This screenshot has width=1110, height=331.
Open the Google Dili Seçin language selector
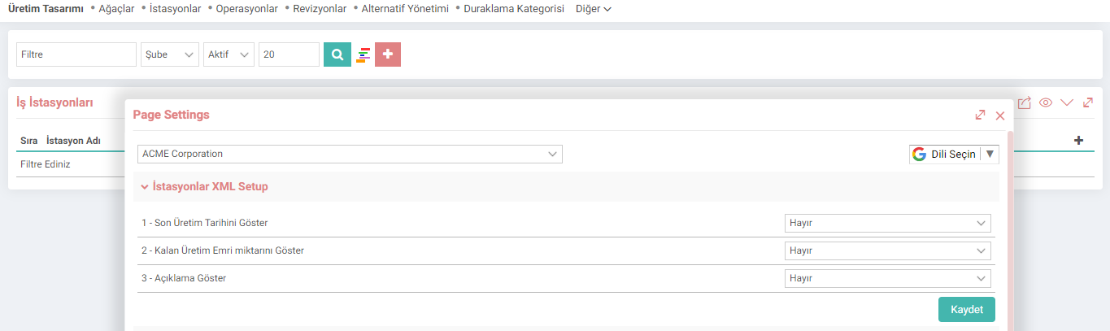click(x=954, y=154)
